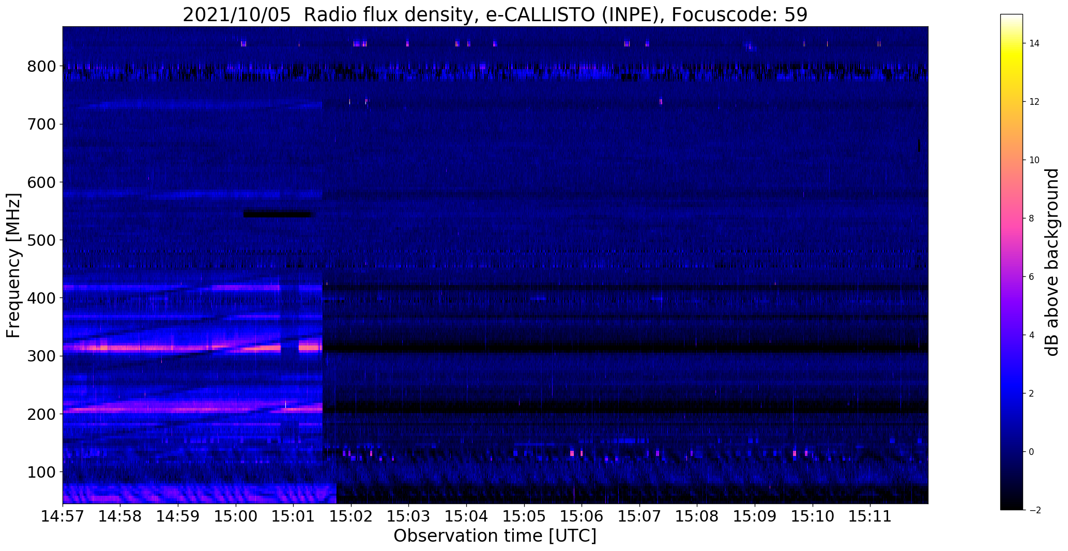
Task: Click the colorbar gradient strip
Action: (1012, 262)
